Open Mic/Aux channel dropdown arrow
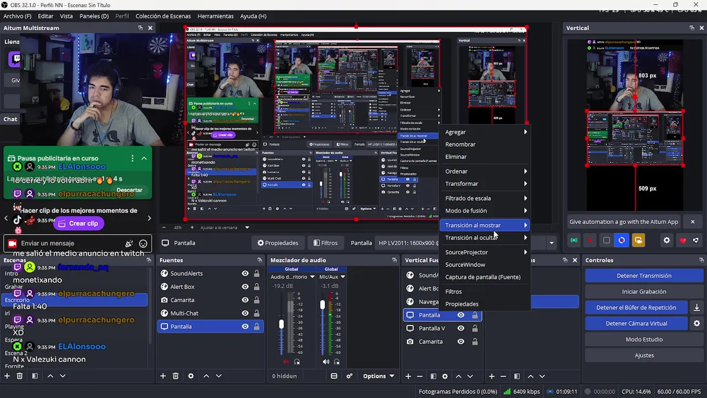This screenshot has width=707, height=398. point(342,277)
